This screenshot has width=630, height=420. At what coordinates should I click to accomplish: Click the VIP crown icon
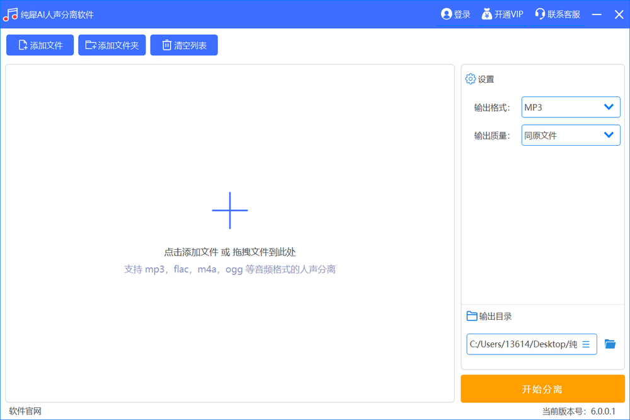[x=486, y=14]
